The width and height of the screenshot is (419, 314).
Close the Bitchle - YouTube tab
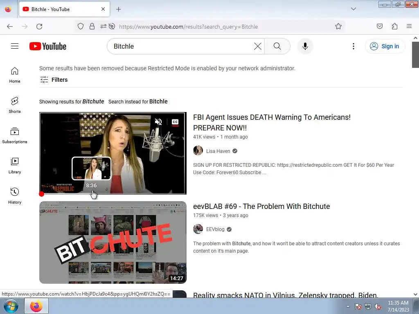[103, 9]
